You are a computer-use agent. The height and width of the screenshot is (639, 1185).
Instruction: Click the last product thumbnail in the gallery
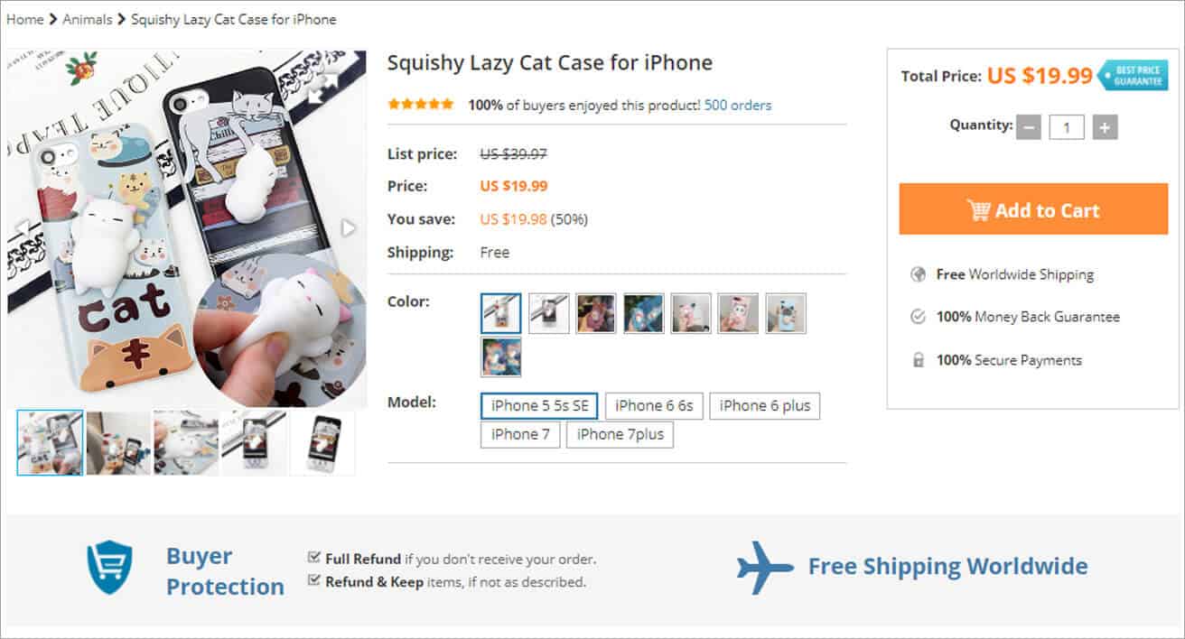pyautogui.click(x=322, y=442)
